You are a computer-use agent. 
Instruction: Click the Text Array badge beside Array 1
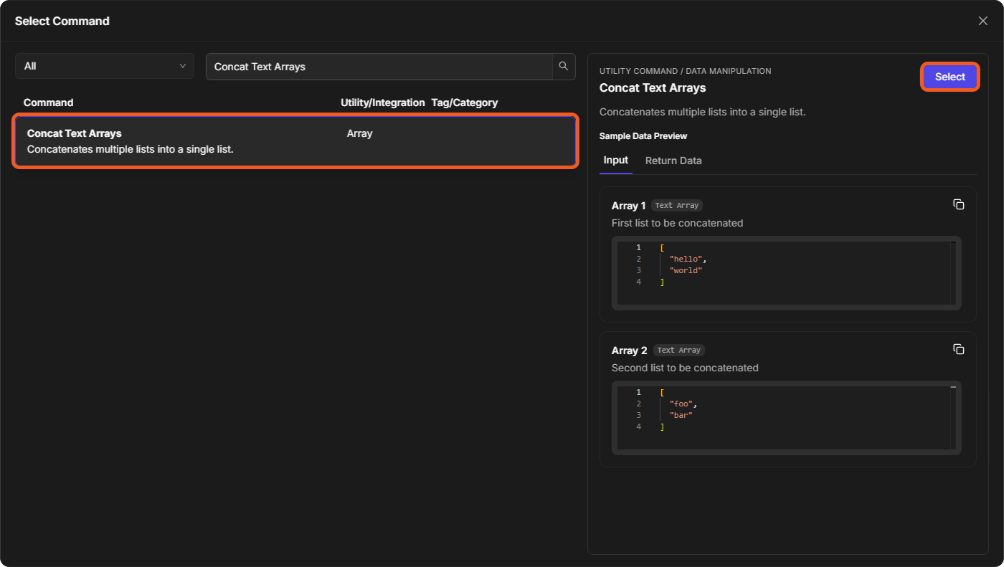(x=677, y=205)
